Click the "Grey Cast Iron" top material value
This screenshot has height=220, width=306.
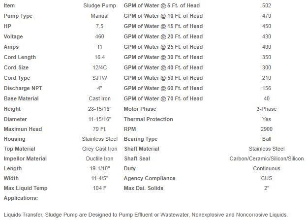tap(99, 149)
